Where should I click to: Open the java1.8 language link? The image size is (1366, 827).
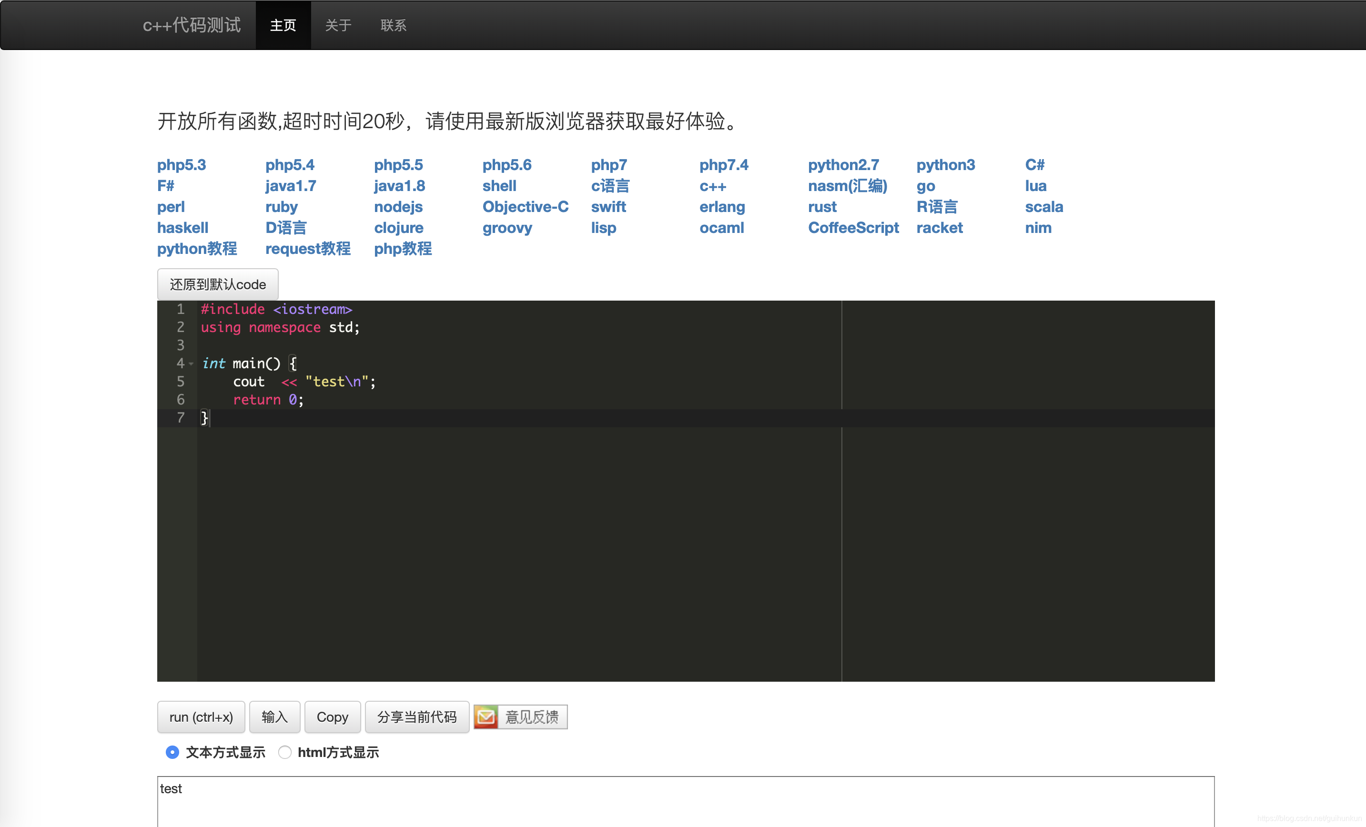coord(399,186)
